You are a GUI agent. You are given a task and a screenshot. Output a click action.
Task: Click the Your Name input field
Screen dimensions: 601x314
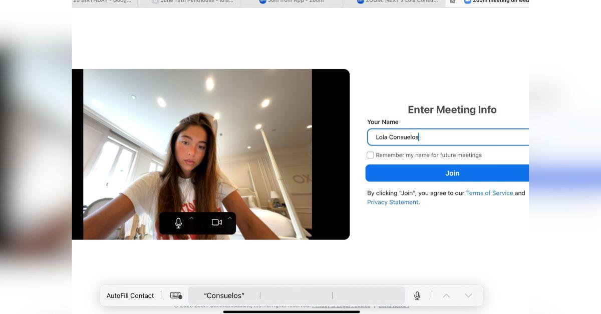click(448, 137)
